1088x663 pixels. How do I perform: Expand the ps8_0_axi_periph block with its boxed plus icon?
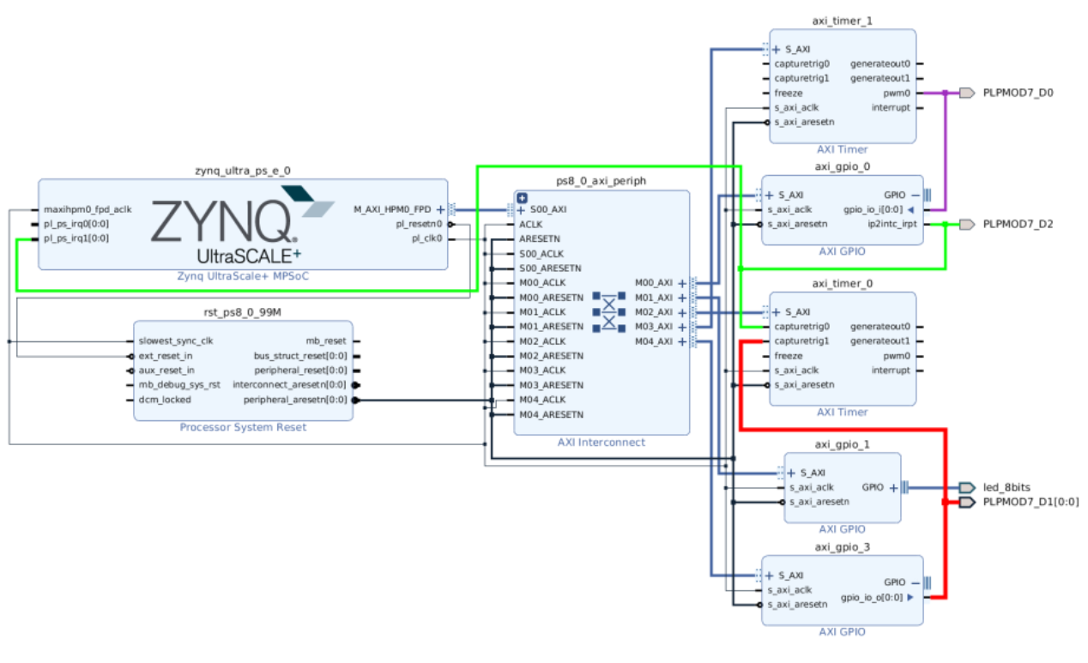click(522, 198)
